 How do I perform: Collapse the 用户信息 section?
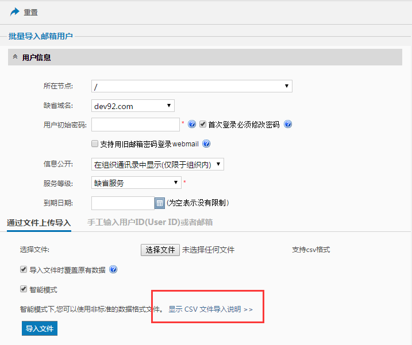point(15,57)
